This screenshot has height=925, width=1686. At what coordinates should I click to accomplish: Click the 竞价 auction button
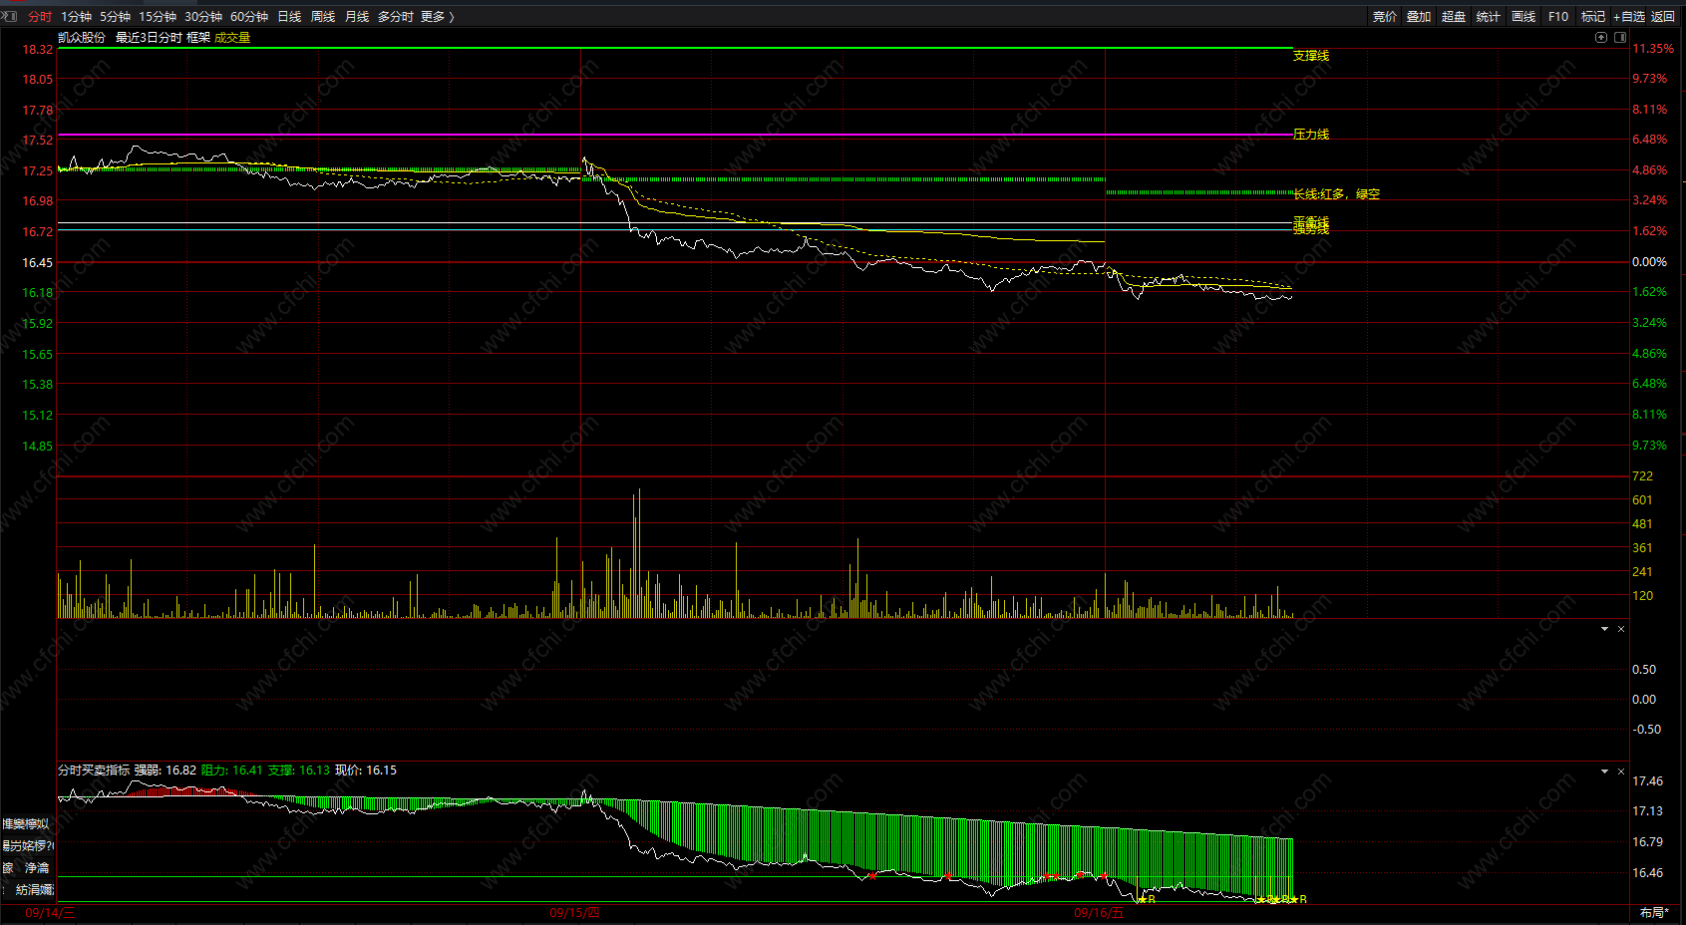[1385, 17]
